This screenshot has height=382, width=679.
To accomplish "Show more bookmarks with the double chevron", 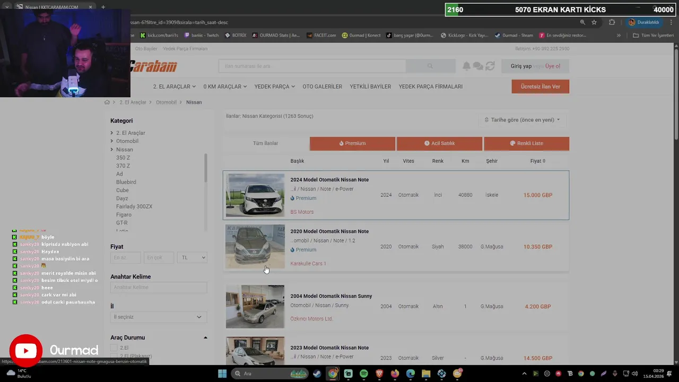I will (x=619, y=36).
